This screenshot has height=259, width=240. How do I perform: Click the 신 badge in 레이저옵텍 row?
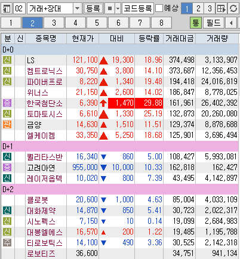pos(7,178)
